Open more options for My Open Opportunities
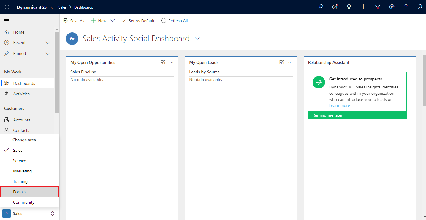The height and width of the screenshot is (220, 426). pyautogui.click(x=171, y=63)
